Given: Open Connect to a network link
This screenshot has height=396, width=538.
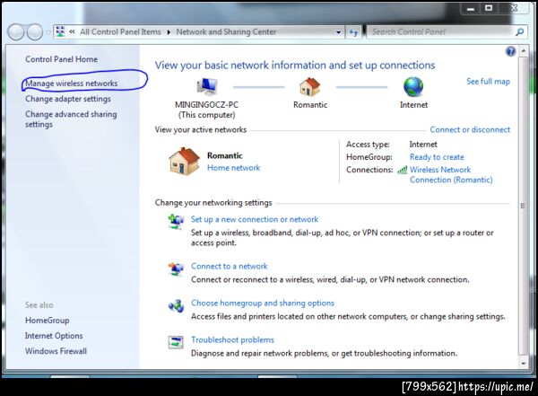Looking at the screenshot, I should [x=230, y=266].
